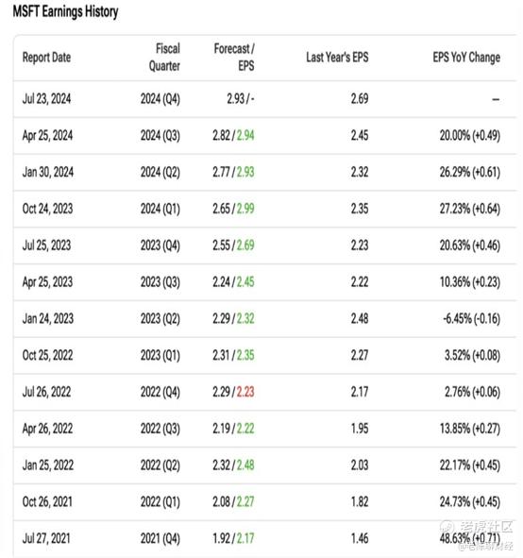The image size is (523, 558).
Task: Click the green 2.94 EPS value
Action: [245, 136]
